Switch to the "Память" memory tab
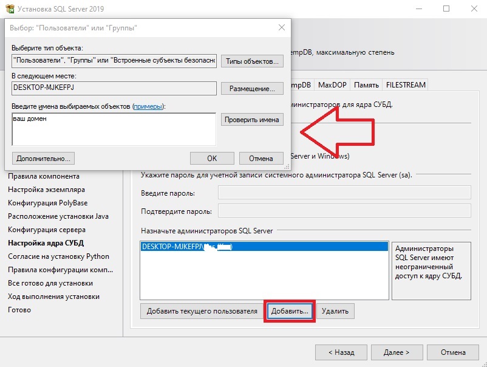The width and height of the screenshot is (487, 367). coord(366,85)
